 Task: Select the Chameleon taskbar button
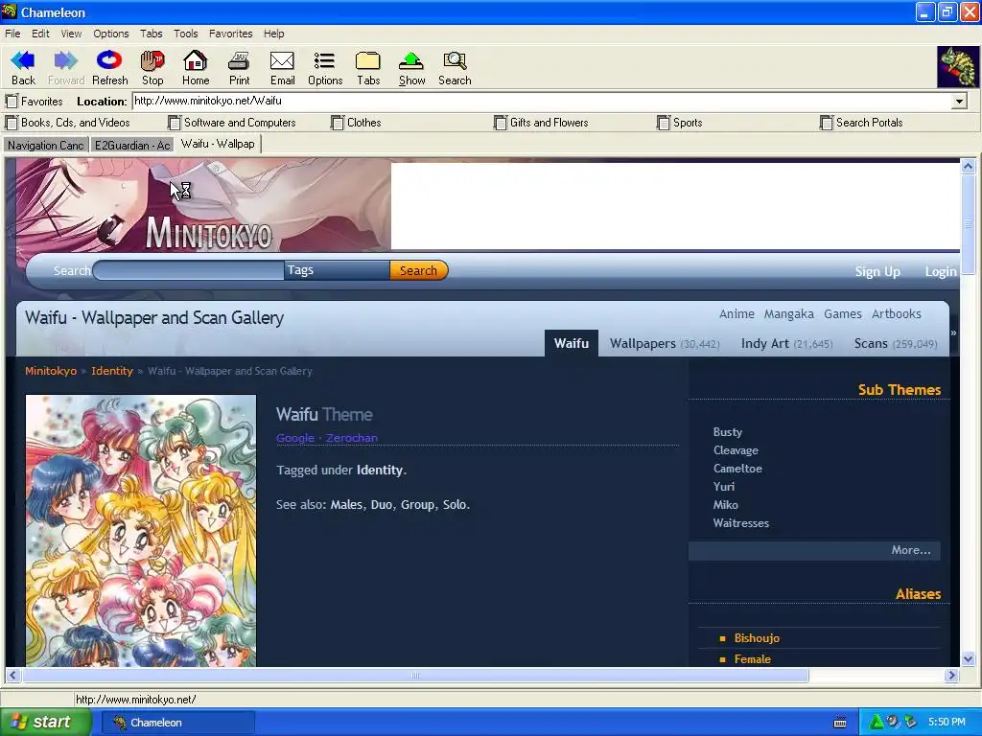tap(178, 723)
